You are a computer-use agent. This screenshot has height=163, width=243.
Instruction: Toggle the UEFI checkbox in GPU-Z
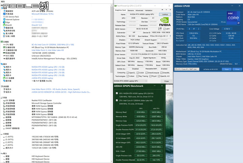pos(164,29)
